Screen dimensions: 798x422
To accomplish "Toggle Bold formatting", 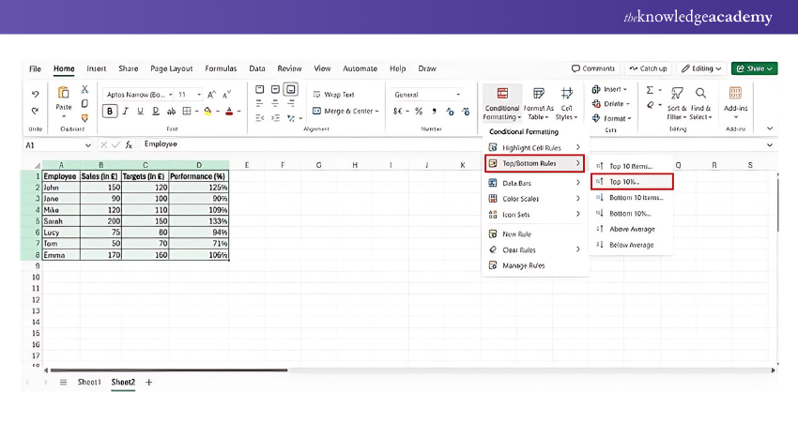I will [x=111, y=111].
